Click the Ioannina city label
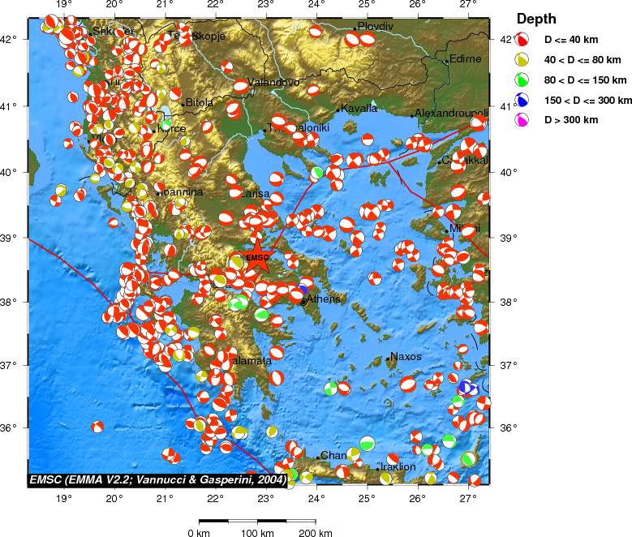Screen dimensions: 632x537 coord(182,192)
